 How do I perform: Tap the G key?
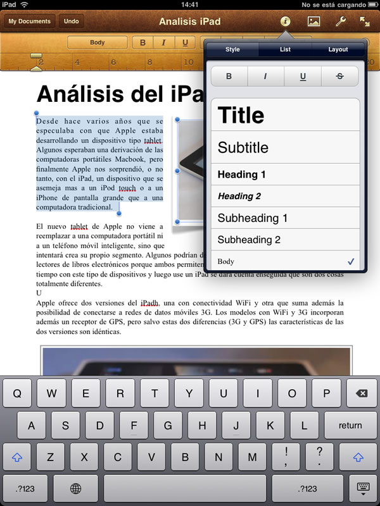(168, 425)
